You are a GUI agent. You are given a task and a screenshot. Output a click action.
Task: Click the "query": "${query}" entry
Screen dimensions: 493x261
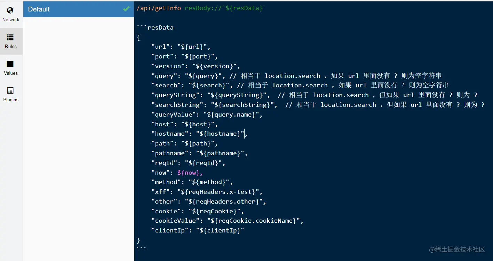tap(188, 76)
